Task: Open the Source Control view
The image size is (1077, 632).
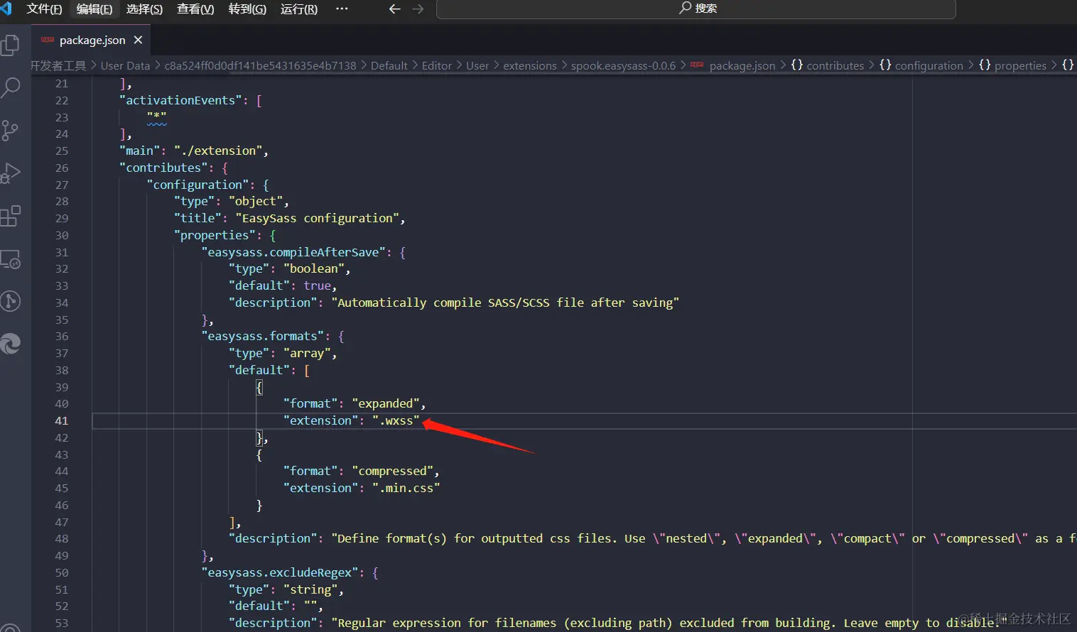Action: point(11,131)
